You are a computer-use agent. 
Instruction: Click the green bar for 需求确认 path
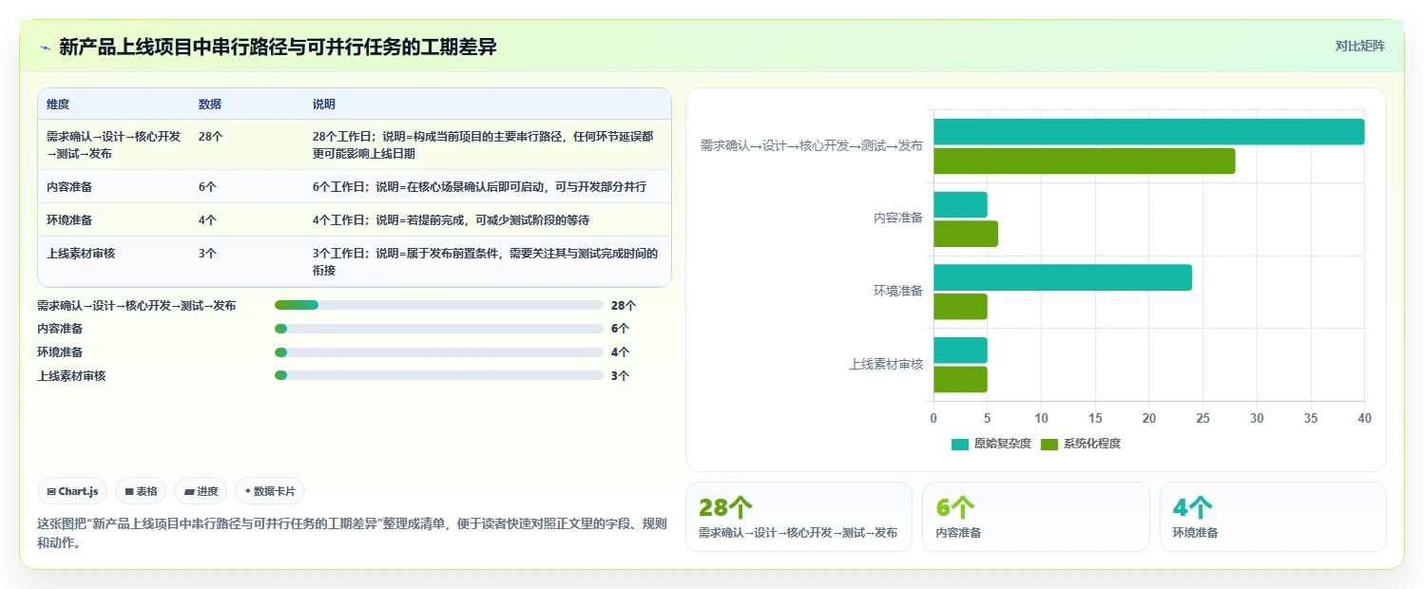(1084, 161)
